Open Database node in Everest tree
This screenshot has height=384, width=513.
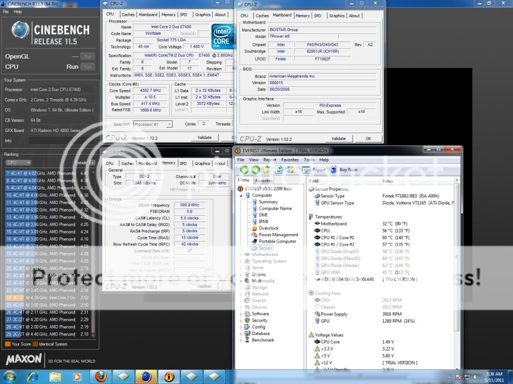click(261, 333)
